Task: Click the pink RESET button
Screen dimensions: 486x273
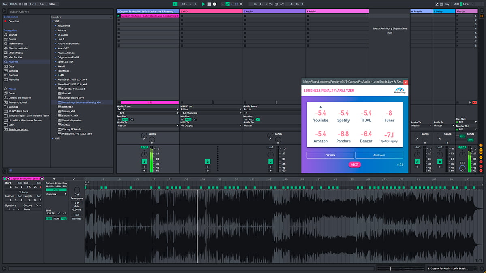Action: point(355,165)
